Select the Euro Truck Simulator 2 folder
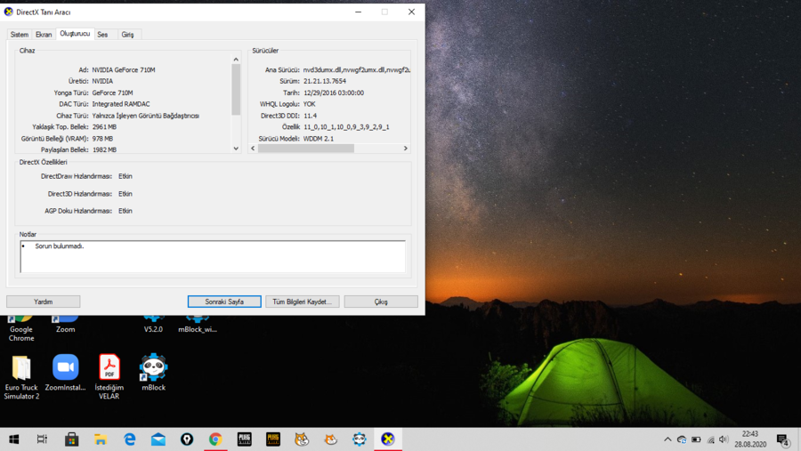This screenshot has height=451, width=801. pyautogui.click(x=21, y=377)
